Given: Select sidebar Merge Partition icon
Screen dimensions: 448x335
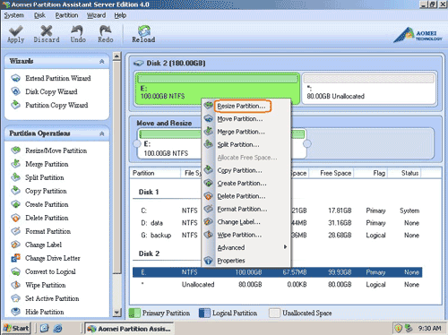Looking at the screenshot, I should click(x=15, y=164).
